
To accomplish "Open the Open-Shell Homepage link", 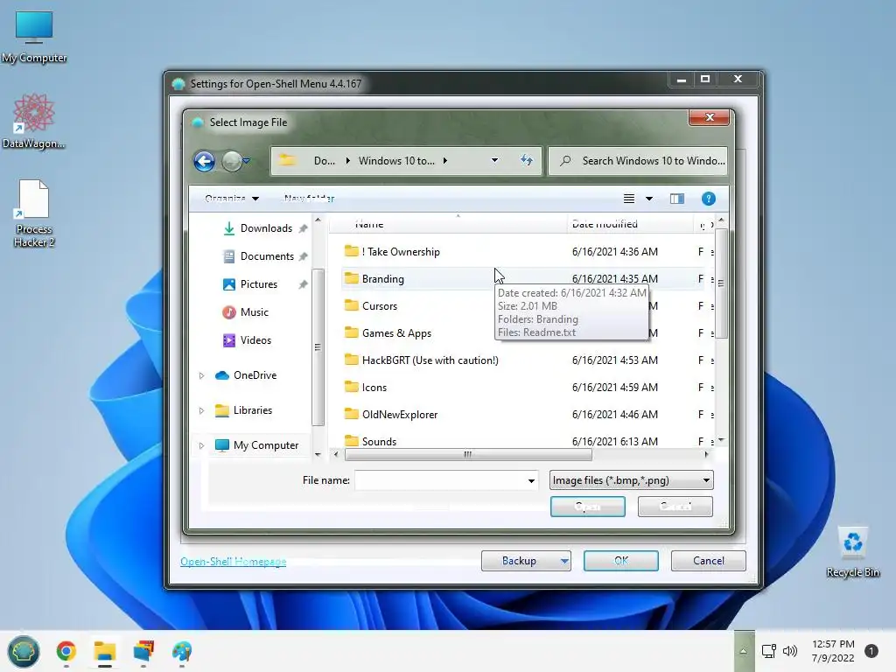I will 233,562.
